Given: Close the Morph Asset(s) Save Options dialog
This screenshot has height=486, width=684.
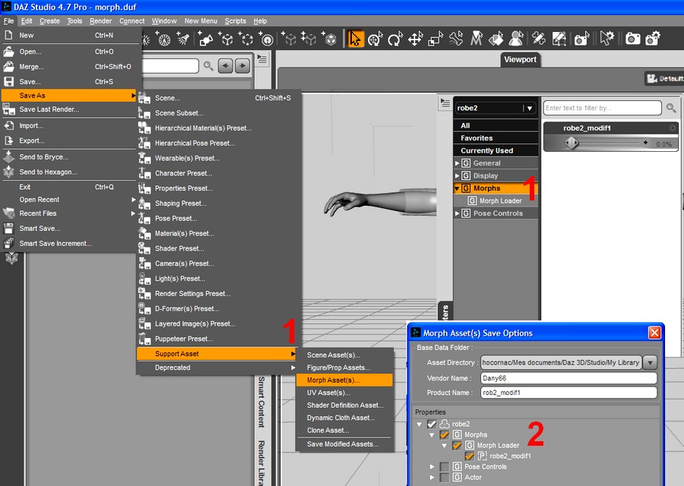Looking at the screenshot, I should point(654,333).
